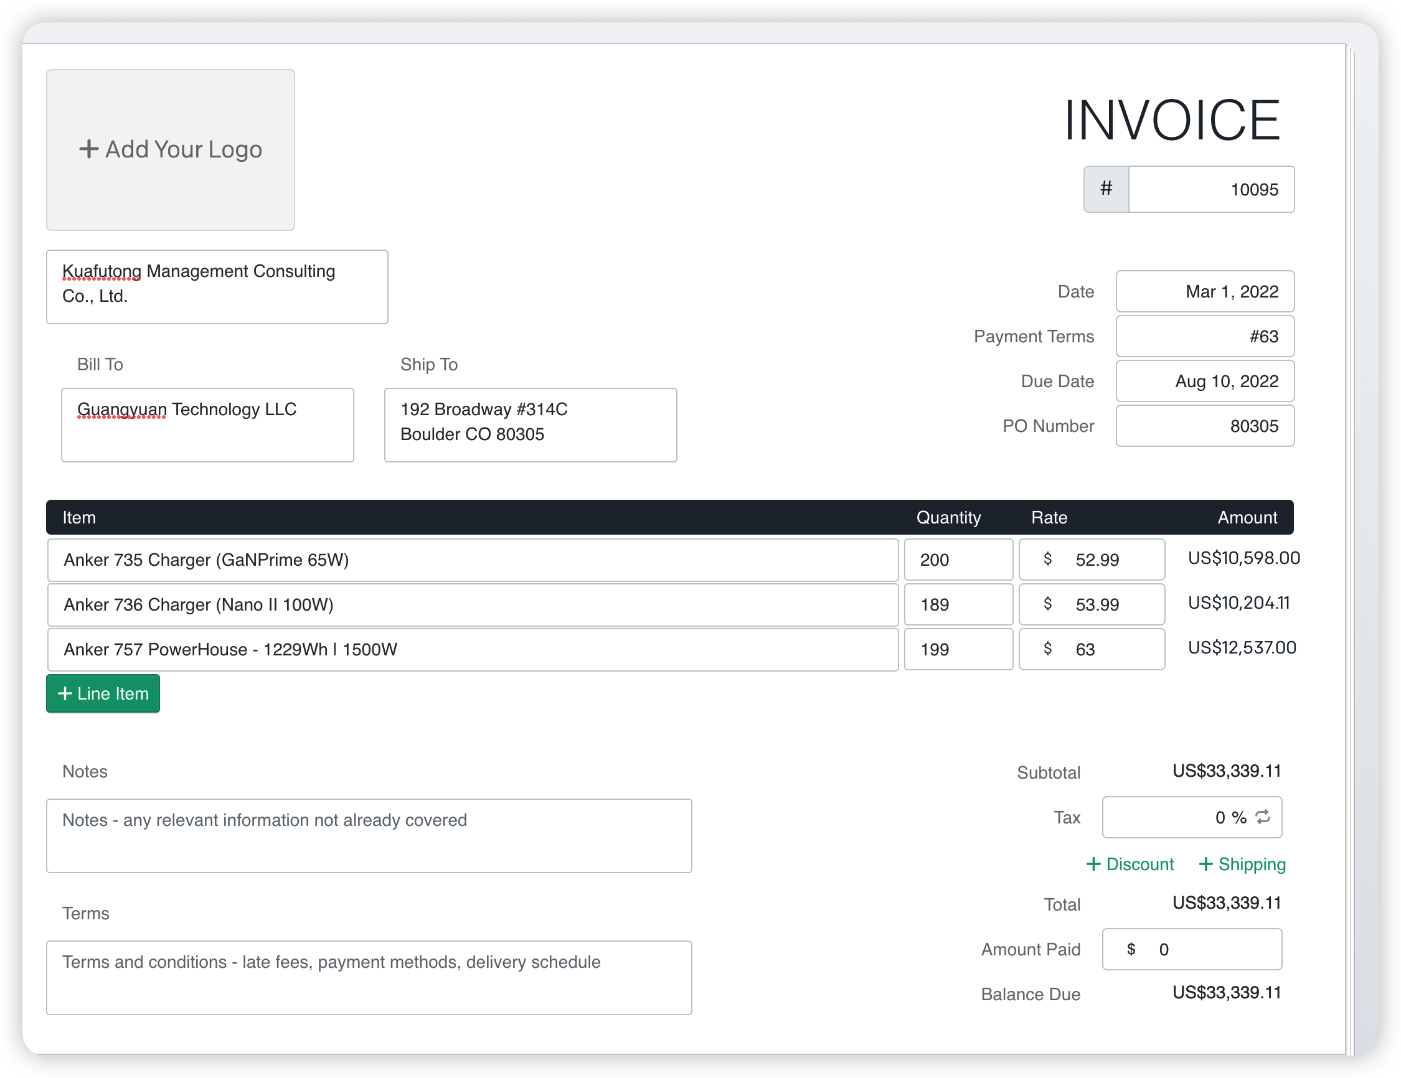Edit Payment Terms field #63
Image resolution: width=1401 pixels, height=1078 pixels.
click(1205, 336)
